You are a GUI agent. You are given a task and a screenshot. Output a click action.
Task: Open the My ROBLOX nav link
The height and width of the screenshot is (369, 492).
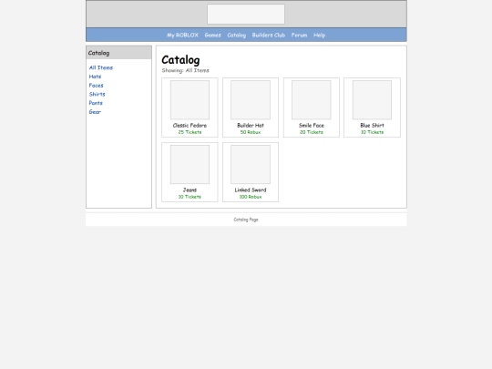182,36
